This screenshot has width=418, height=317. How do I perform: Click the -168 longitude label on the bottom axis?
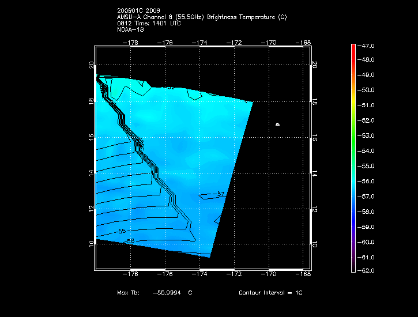(x=303, y=276)
